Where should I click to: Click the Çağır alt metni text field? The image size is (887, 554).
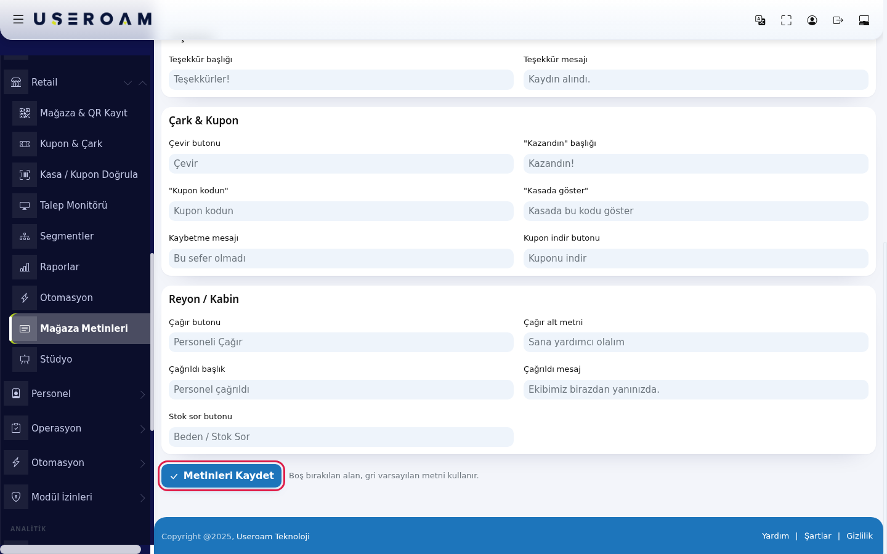pyautogui.click(x=696, y=342)
